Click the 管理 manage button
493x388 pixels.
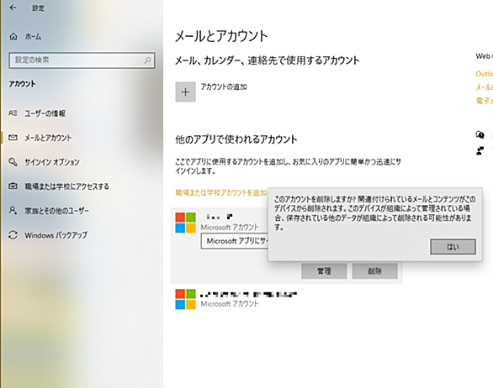tap(324, 271)
